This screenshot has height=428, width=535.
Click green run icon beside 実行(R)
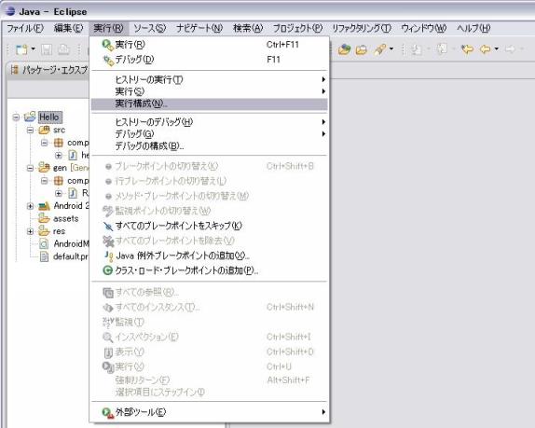pos(107,45)
